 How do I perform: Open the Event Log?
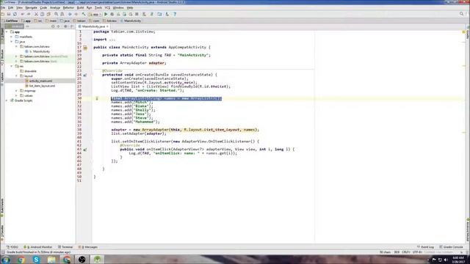pos(425,247)
